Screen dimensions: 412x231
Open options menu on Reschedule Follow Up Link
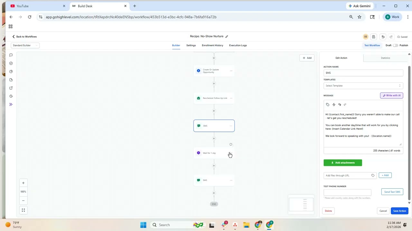point(231,98)
